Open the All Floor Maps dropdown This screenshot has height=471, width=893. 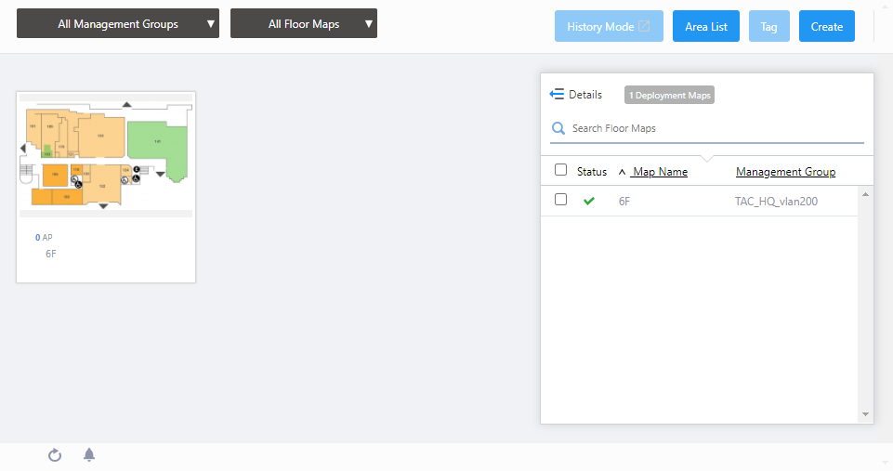pyautogui.click(x=304, y=24)
